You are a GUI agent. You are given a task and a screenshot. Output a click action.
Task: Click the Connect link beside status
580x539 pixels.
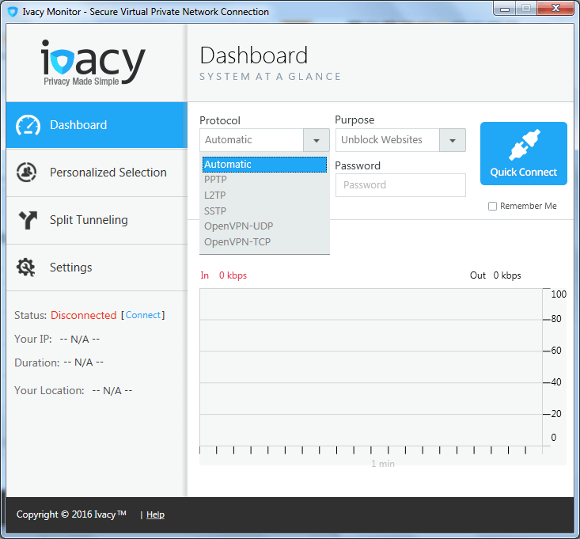click(143, 315)
